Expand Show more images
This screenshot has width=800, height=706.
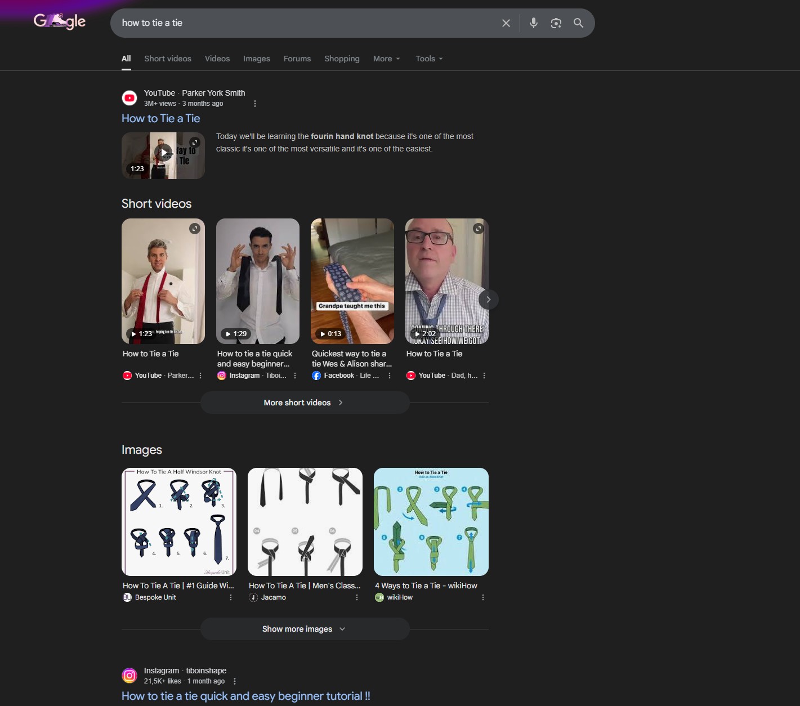coord(304,629)
